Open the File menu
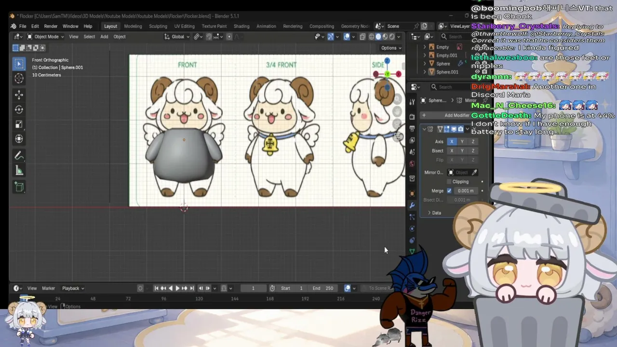 (x=23, y=26)
